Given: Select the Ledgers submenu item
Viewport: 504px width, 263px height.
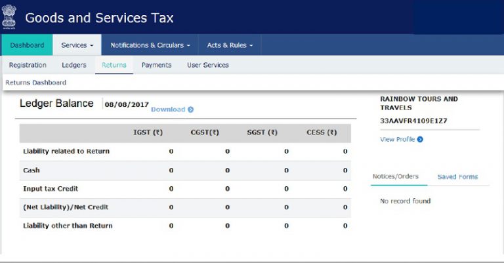Looking at the screenshot, I should (x=74, y=65).
